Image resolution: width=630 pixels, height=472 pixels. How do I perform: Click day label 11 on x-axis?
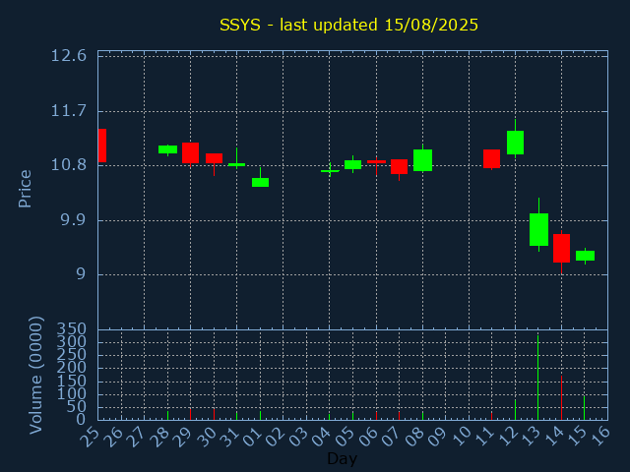pos(484,437)
